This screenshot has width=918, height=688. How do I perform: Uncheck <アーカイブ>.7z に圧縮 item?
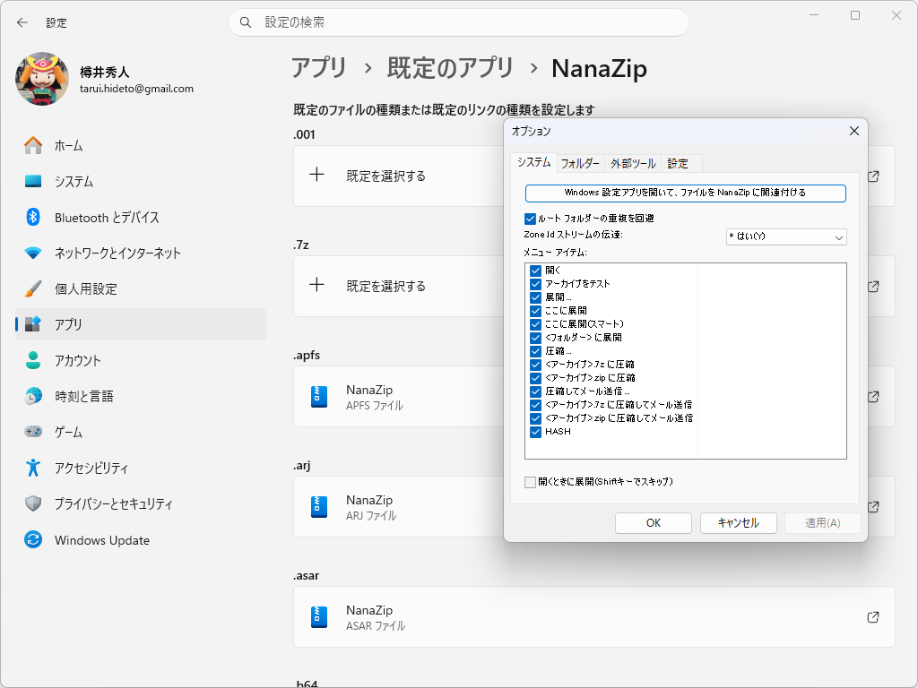(535, 365)
